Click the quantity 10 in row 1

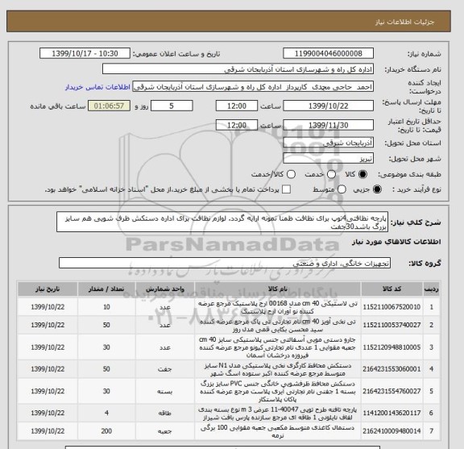coord(106,307)
